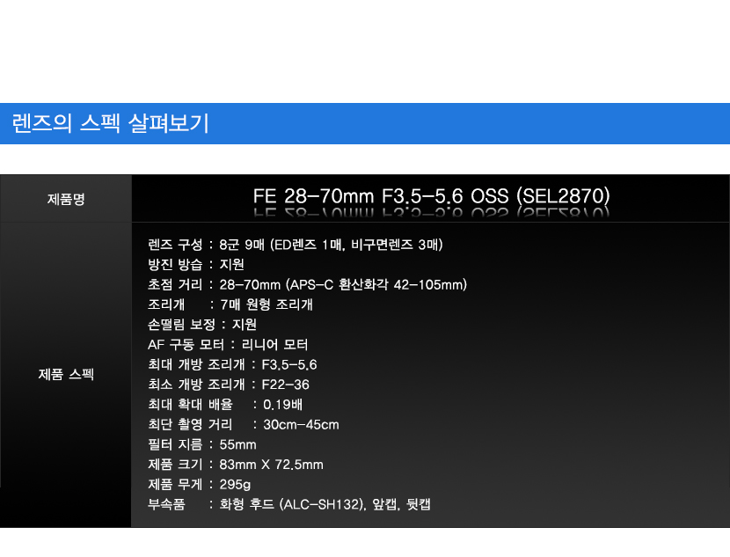Click the heading '렌즈의 스펙 살펴보기'
Image resolution: width=730 pixels, height=557 pixels.
[110, 123]
